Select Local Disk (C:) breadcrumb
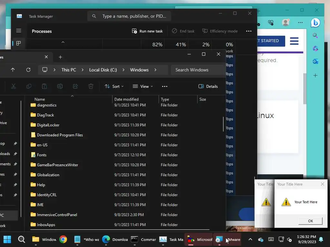The height and width of the screenshot is (247, 330). 103,70
